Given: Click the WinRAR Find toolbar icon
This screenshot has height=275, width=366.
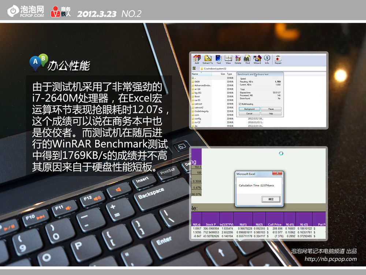Looking at the screenshot, I should (x=247, y=59).
